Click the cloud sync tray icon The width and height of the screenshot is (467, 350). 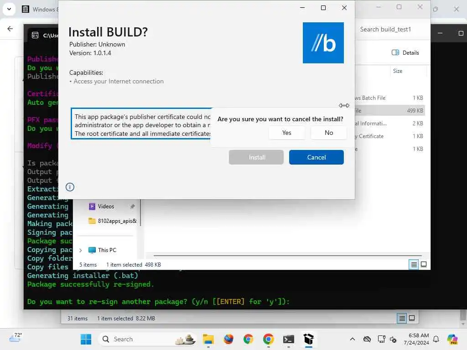[367, 339]
